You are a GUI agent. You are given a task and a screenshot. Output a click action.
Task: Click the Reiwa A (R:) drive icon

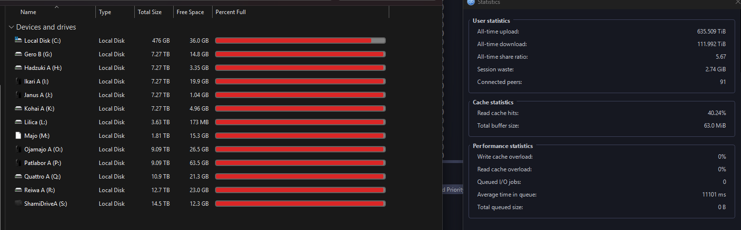(18, 190)
